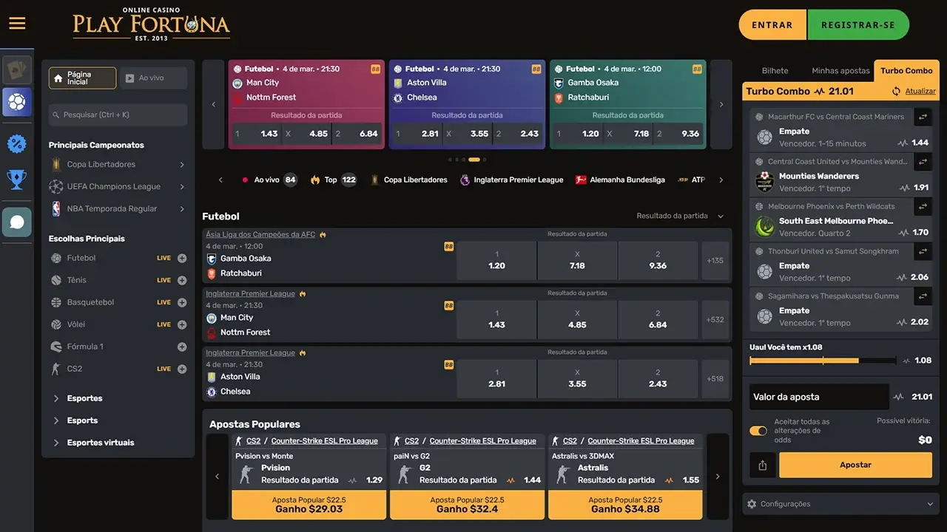Swap the Macarthur FC vs Central Coast selection
This screenshot has height=532, width=947.
923,117
